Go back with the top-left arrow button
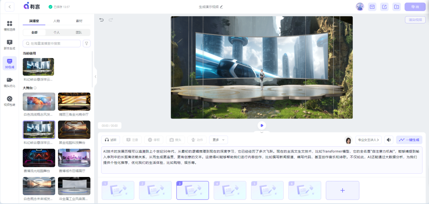The height and width of the screenshot is (204, 429). click(10, 7)
